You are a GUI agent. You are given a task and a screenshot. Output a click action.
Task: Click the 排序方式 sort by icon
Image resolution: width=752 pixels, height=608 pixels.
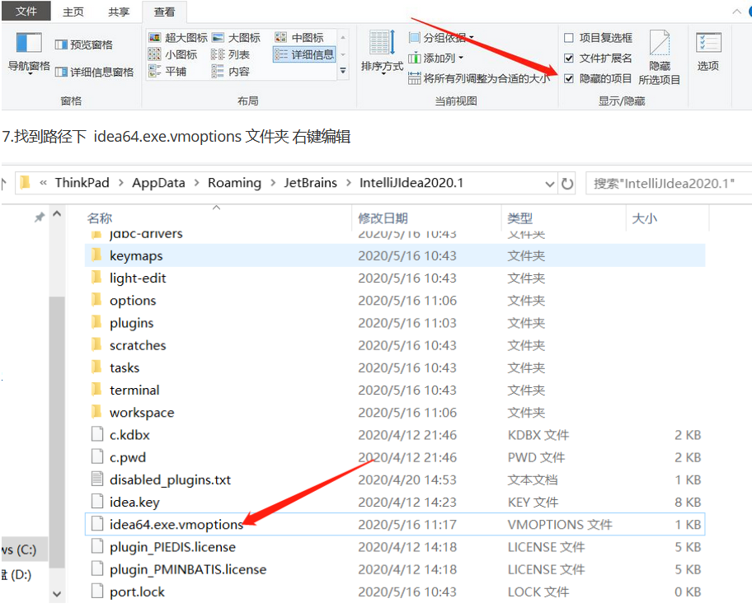382,51
